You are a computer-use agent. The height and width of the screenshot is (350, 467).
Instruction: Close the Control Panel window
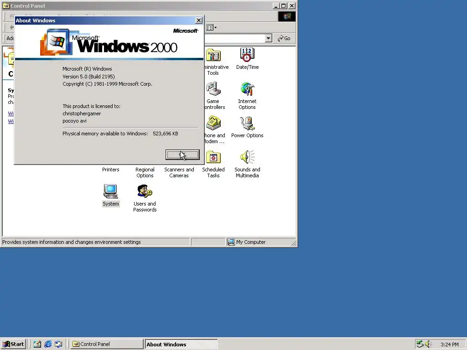pos(292,5)
